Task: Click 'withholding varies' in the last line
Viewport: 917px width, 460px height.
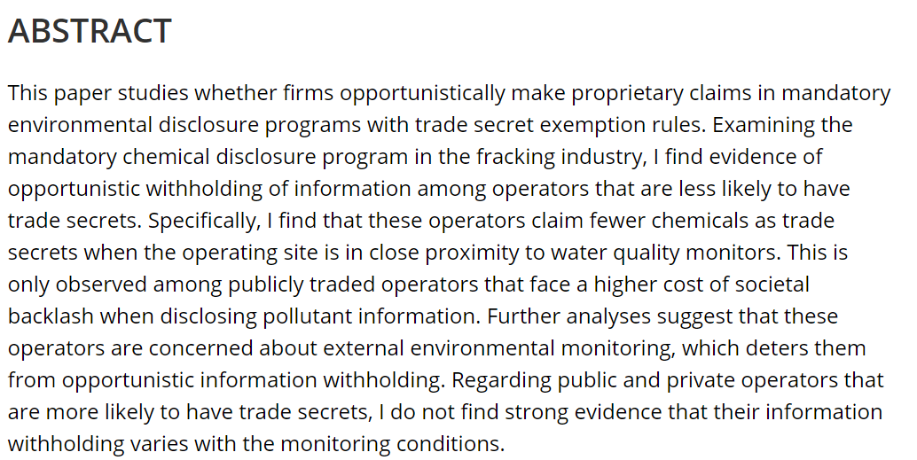Action: point(98,444)
